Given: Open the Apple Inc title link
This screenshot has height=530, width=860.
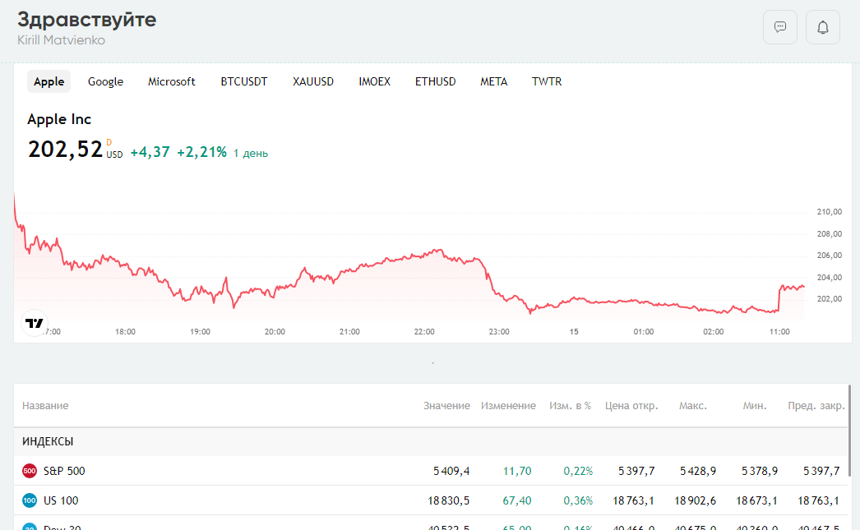Looking at the screenshot, I should (x=59, y=119).
